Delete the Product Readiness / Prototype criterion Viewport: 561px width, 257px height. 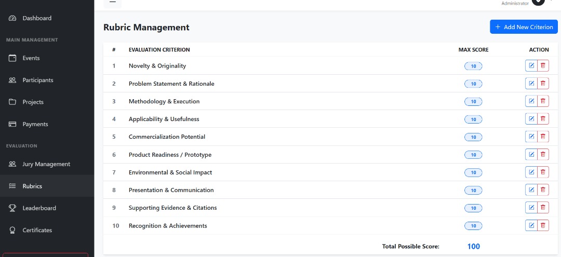point(543,154)
